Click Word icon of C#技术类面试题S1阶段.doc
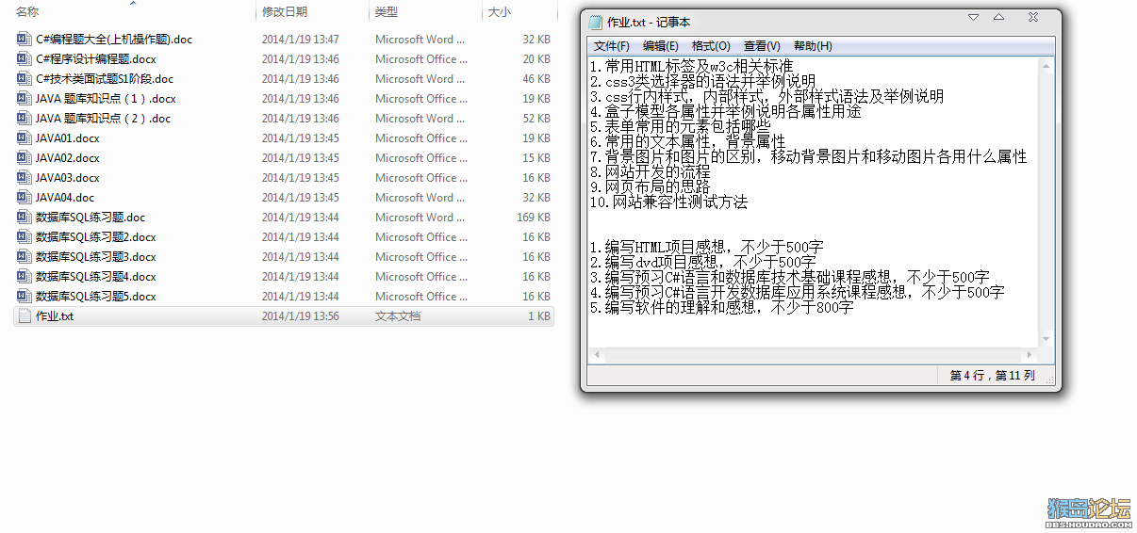Image resolution: width=1137 pixels, height=533 pixels. point(25,79)
